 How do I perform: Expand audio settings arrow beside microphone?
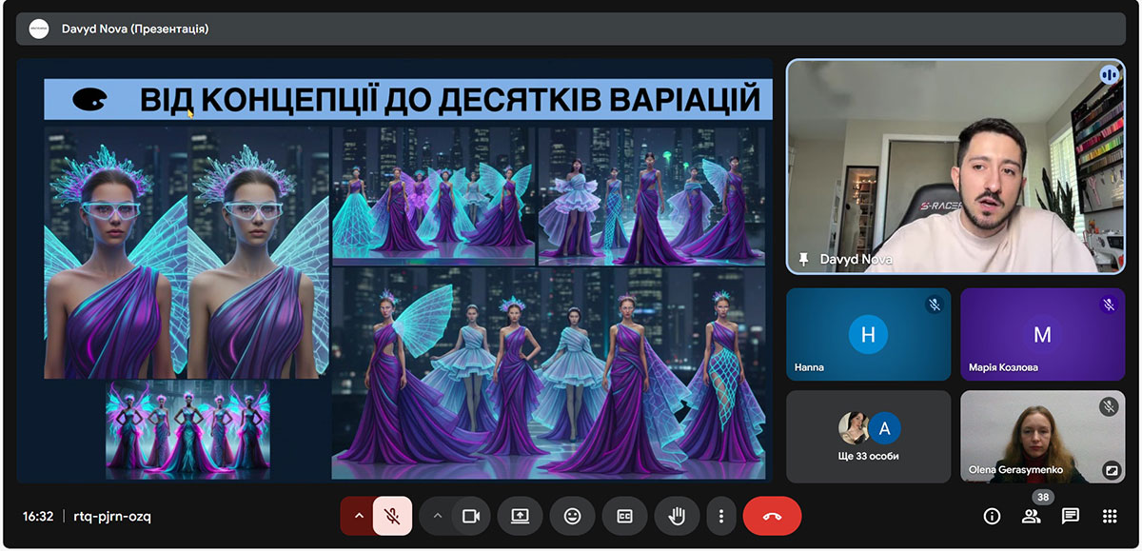coord(359,516)
